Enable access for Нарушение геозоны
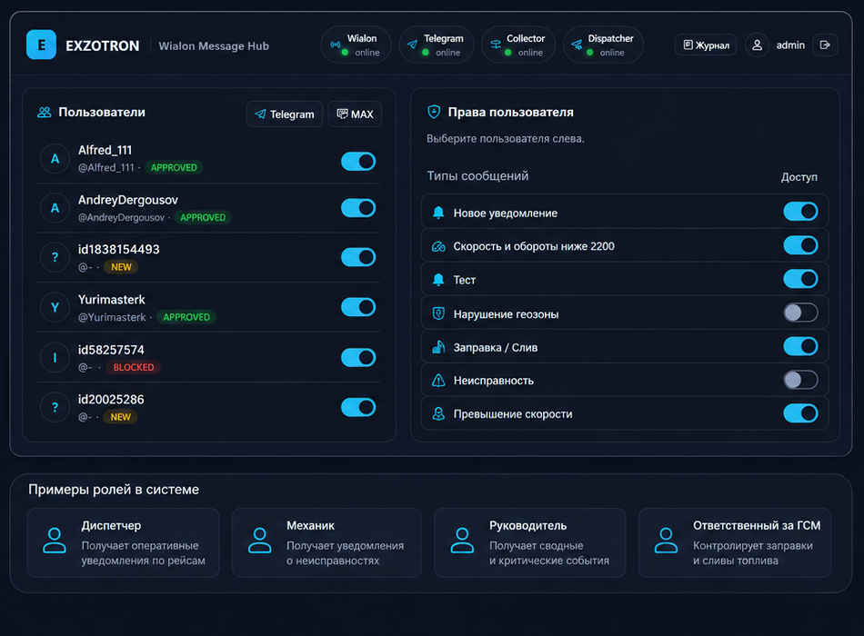The height and width of the screenshot is (636, 864). [x=800, y=313]
